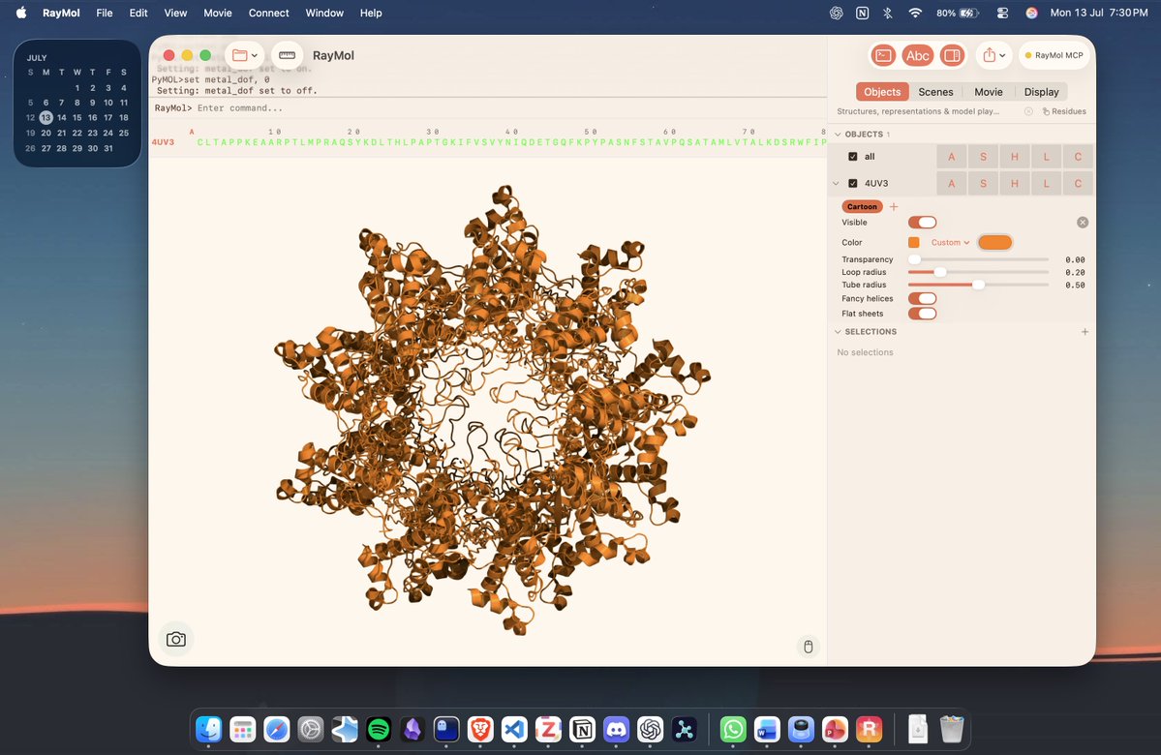This screenshot has height=755, width=1161.
Task: Click the C color button for all
Action: click(1078, 157)
